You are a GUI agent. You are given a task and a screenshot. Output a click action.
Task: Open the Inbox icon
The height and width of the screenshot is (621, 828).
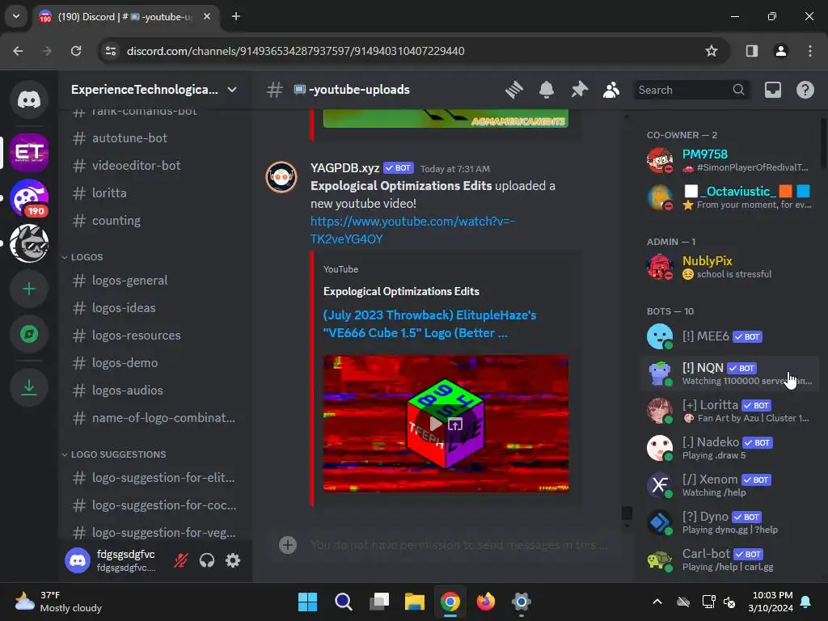pyautogui.click(x=772, y=90)
